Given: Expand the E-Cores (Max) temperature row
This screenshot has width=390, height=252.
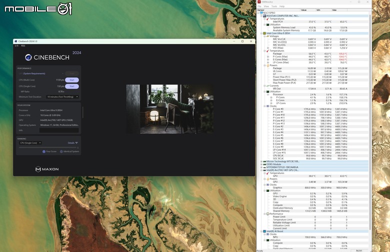Looking at the screenshot, I should pyautogui.click(x=268, y=60).
